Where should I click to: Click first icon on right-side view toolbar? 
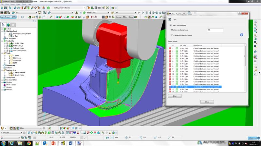click(x=255, y=22)
